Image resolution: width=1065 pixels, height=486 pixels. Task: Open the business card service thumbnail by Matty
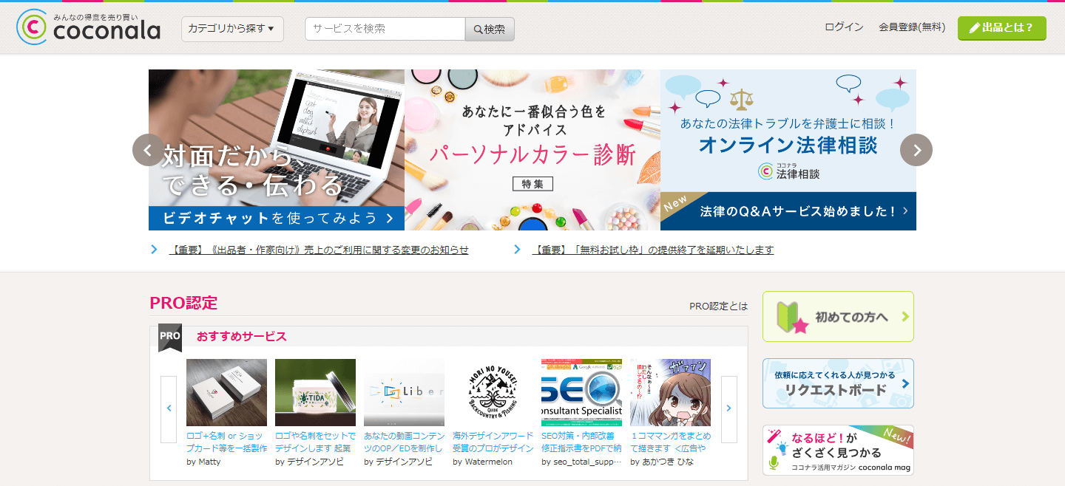coord(226,392)
